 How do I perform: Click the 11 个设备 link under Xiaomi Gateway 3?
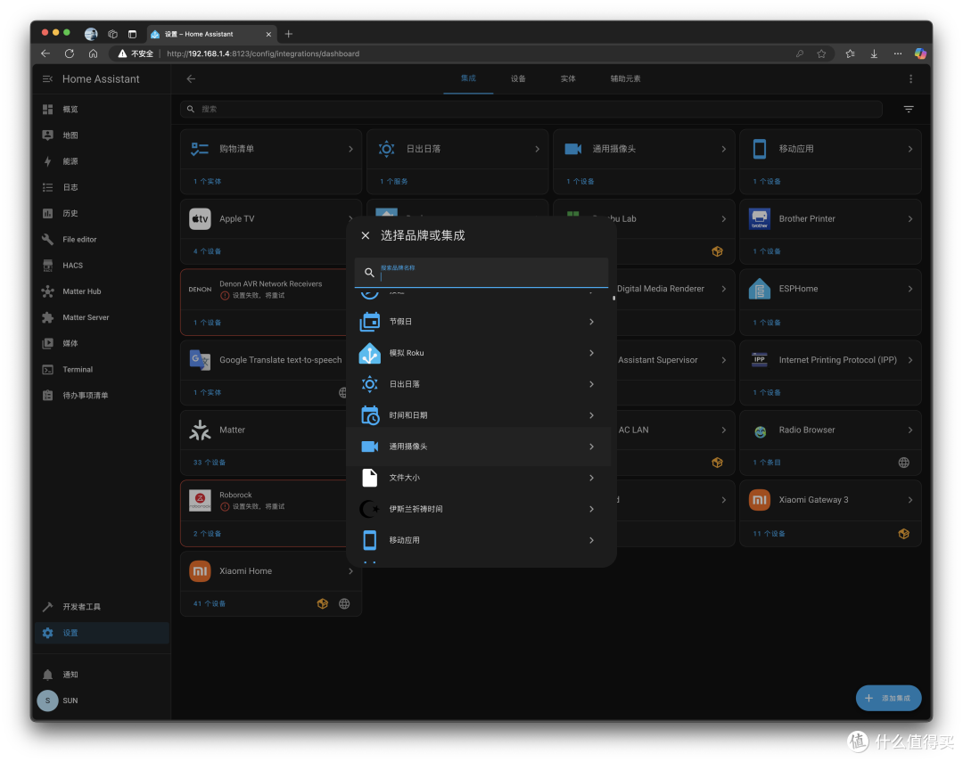pyautogui.click(x=769, y=534)
